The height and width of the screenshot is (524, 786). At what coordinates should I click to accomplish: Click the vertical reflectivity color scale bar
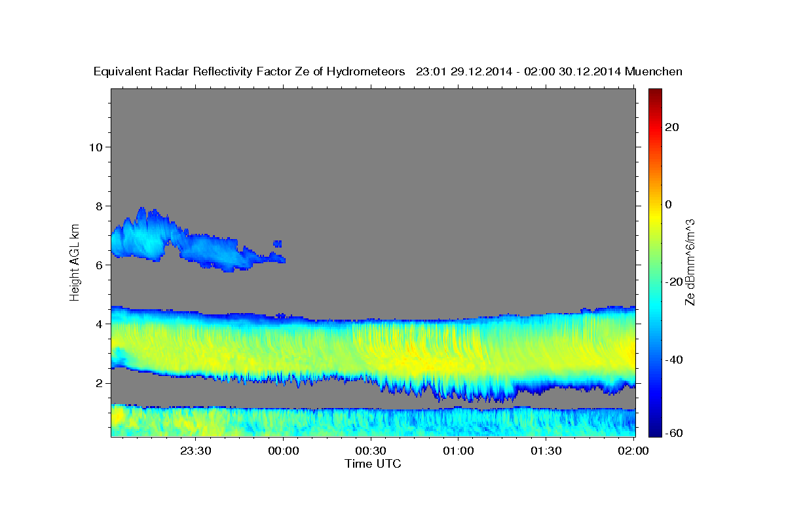tap(655, 262)
